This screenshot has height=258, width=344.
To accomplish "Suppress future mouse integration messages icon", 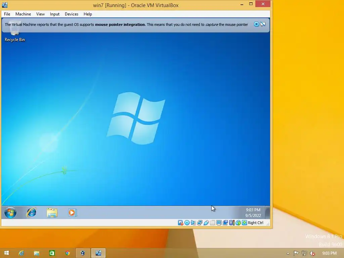I will click(263, 24).
